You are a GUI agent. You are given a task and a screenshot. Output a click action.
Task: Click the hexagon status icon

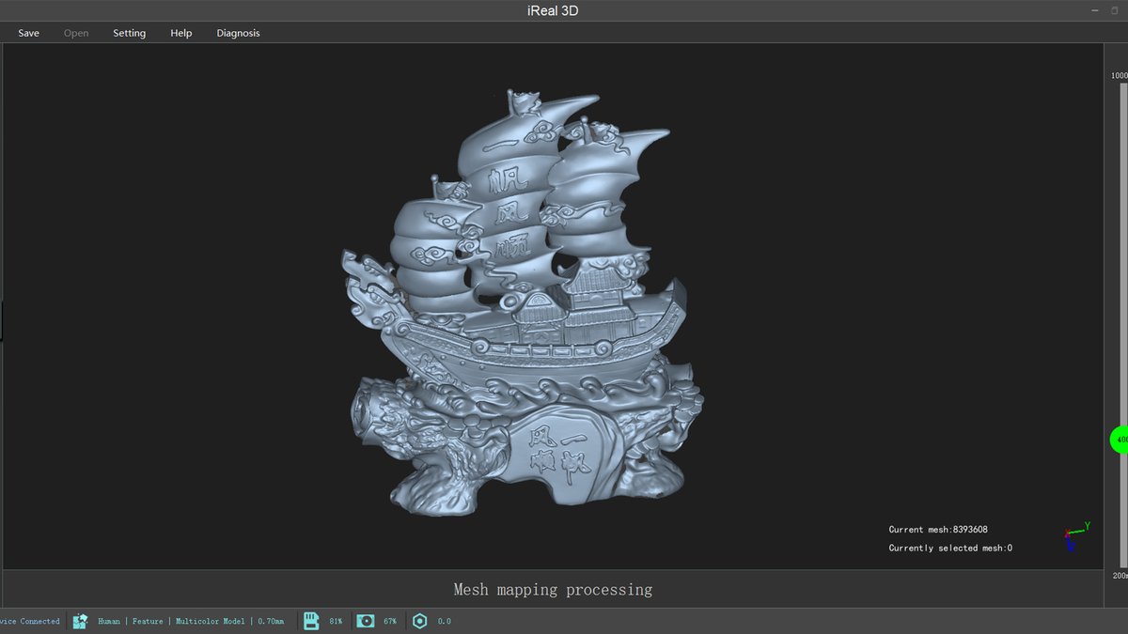[420, 621]
